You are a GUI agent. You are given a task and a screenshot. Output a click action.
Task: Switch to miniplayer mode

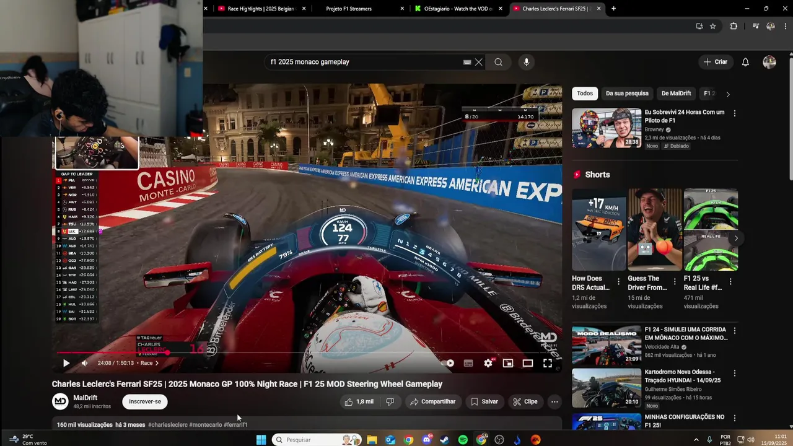[x=508, y=363]
